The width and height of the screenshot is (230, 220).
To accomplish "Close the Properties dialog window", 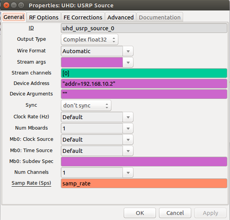I will click(6, 5).
